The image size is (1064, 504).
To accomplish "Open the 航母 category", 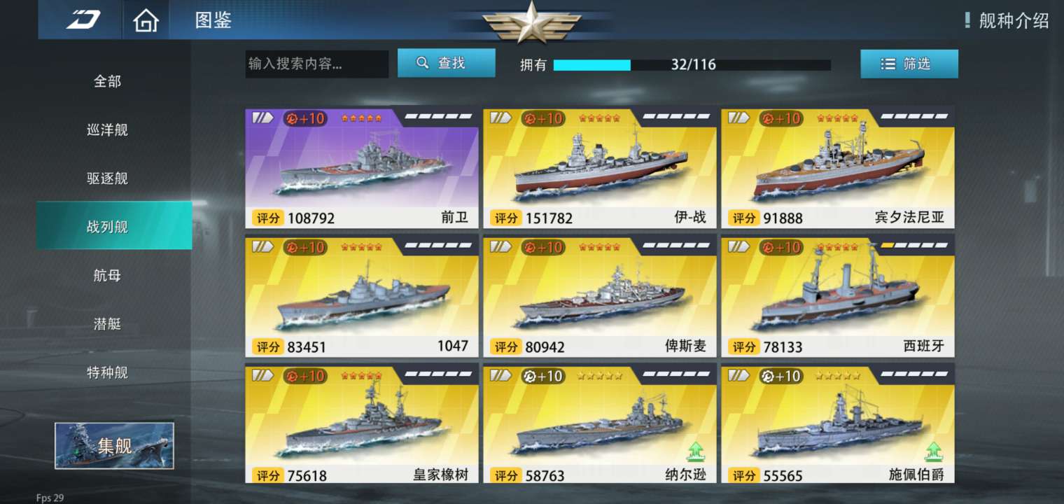I will click(107, 275).
